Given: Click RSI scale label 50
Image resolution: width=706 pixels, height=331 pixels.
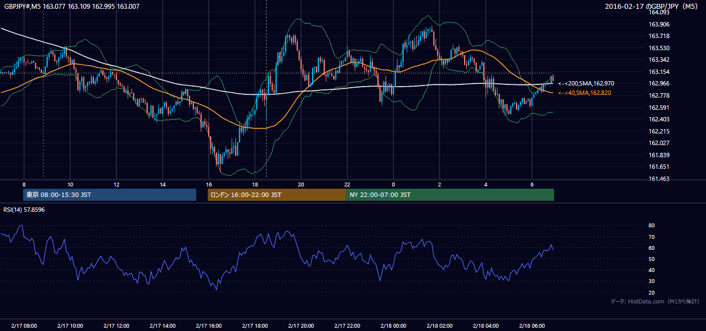Looking at the screenshot, I should point(651,259).
